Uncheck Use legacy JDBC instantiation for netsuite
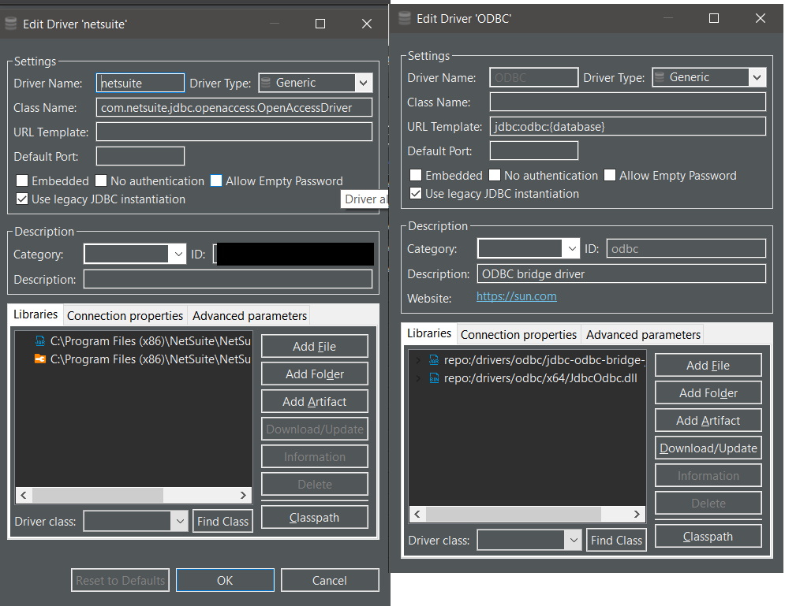 (x=21, y=199)
